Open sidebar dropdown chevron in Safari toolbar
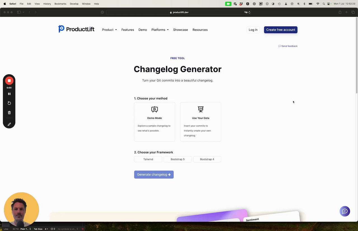 (x=23, y=12)
